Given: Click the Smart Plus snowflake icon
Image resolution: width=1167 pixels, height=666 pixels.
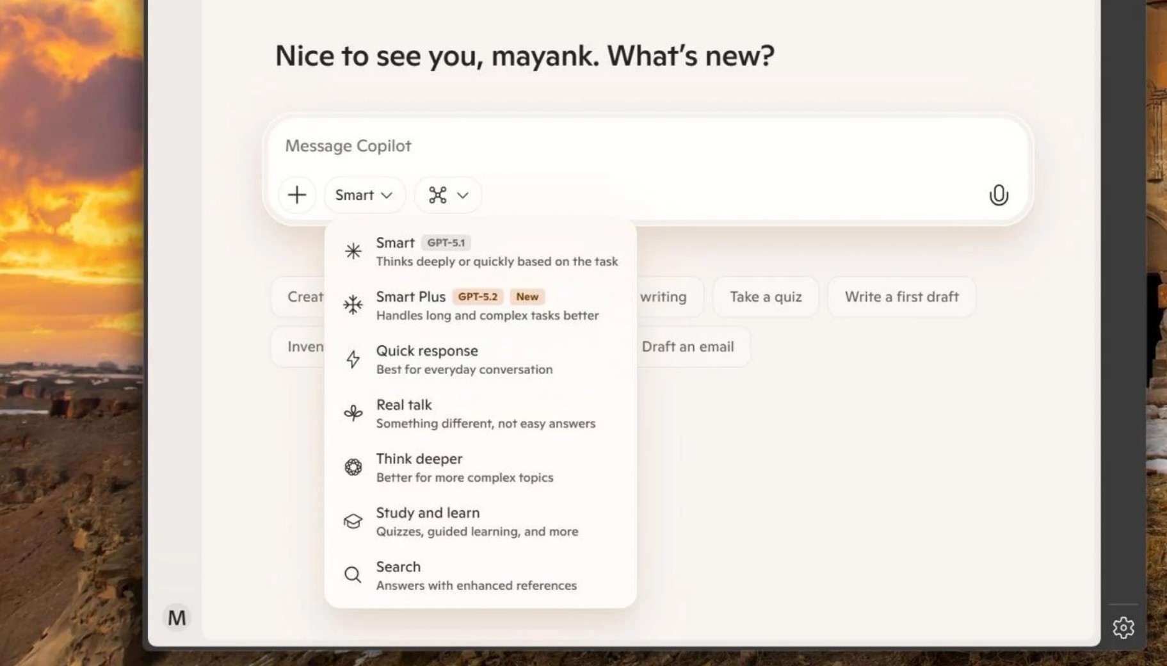Looking at the screenshot, I should pyautogui.click(x=353, y=305).
